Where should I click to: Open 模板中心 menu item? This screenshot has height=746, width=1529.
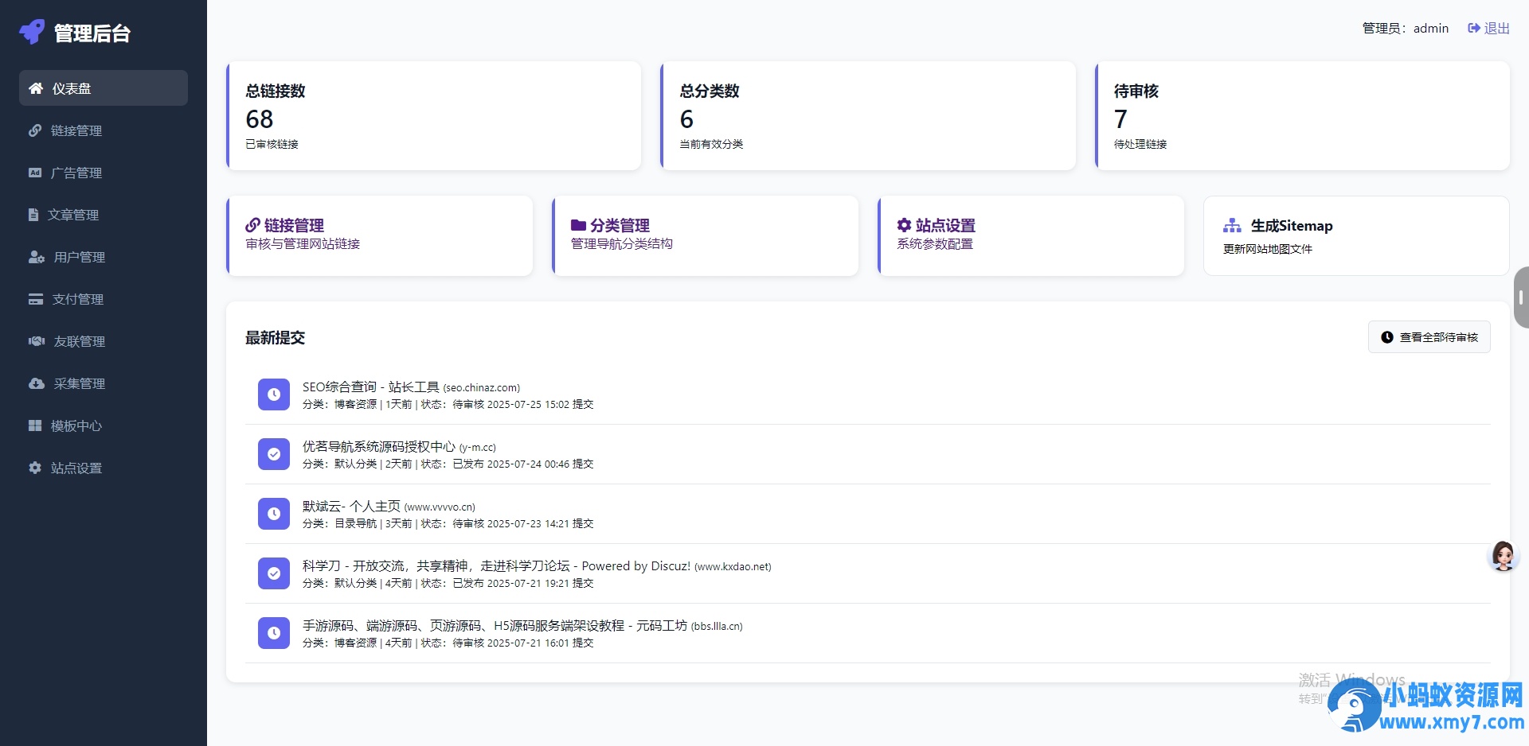tap(104, 425)
